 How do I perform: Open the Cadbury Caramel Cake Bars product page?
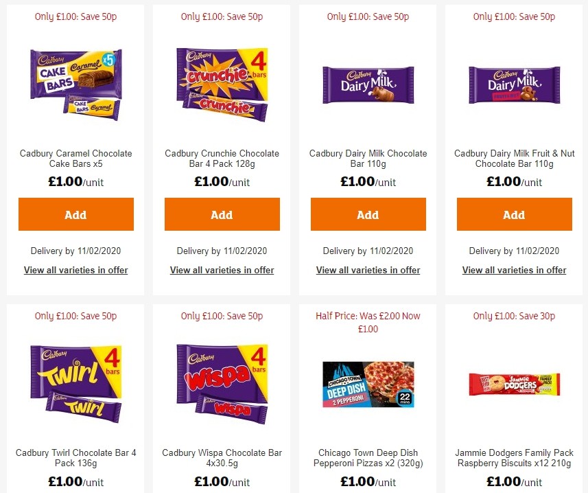coord(75,159)
